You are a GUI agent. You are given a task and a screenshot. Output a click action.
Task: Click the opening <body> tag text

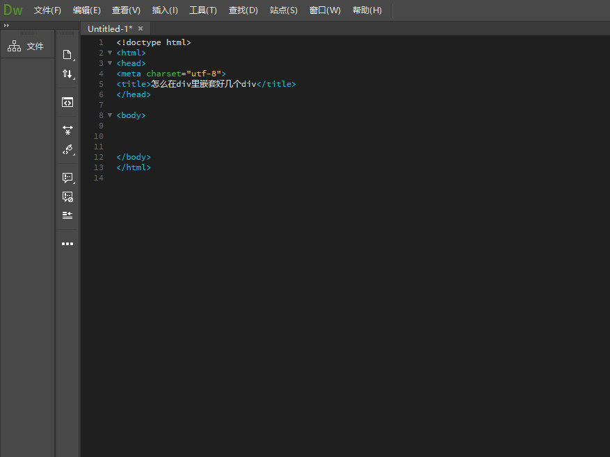pyautogui.click(x=131, y=115)
